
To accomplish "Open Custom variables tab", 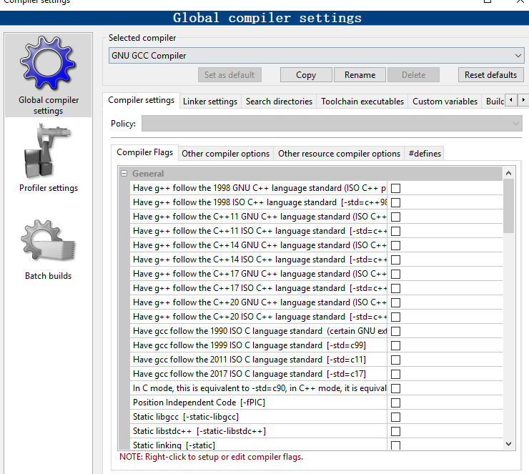I will point(445,102).
